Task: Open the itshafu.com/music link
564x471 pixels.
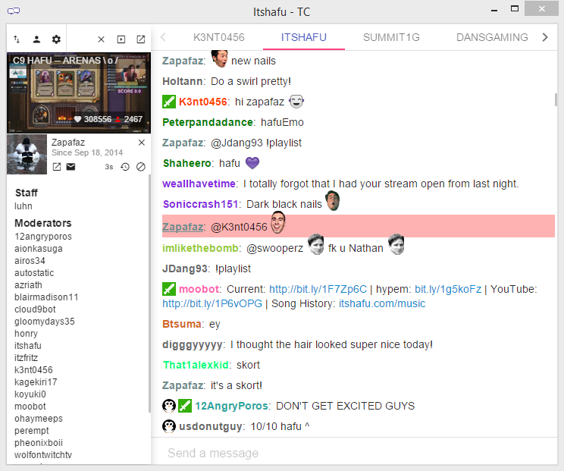Action: tap(382, 303)
